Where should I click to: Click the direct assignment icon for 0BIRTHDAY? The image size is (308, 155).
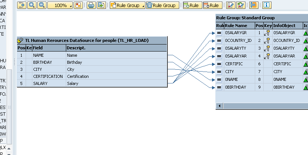[x=219, y=87]
